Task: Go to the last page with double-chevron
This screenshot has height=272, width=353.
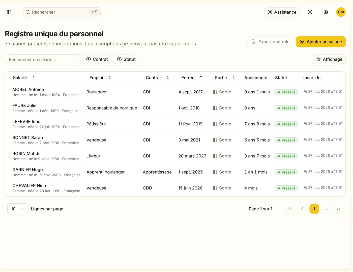Action: coord(338,209)
